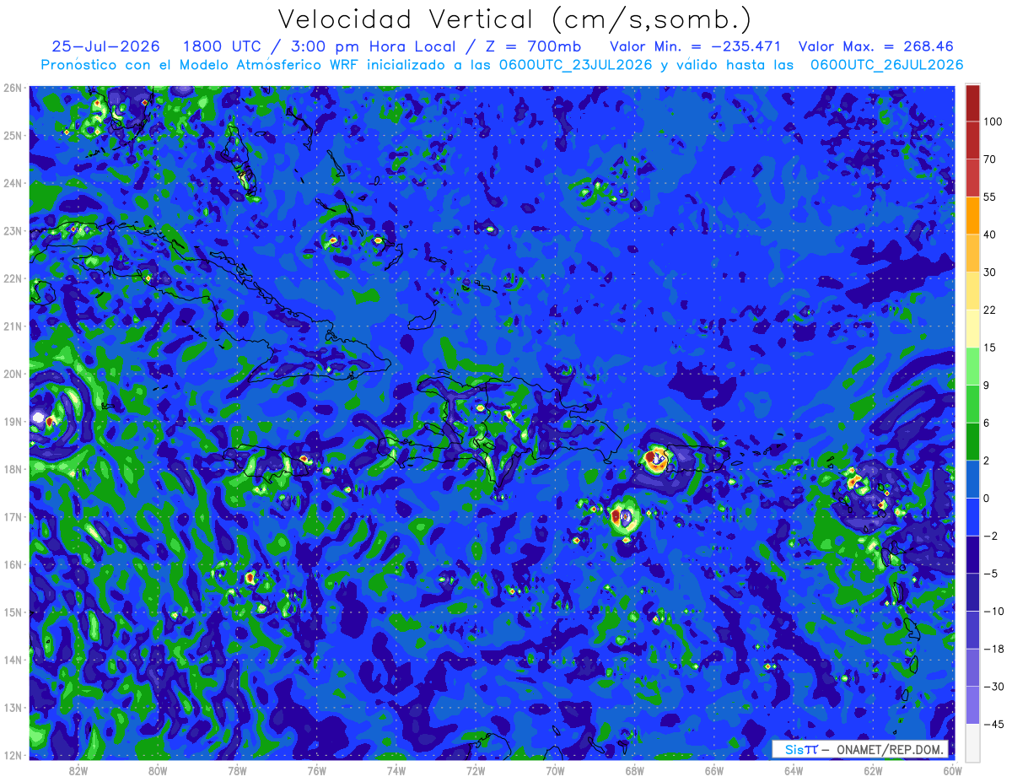Click 'Valor Max. = 268.46' text
Image resolution: width=1012 pixels, height=782 pixels.
875,46
